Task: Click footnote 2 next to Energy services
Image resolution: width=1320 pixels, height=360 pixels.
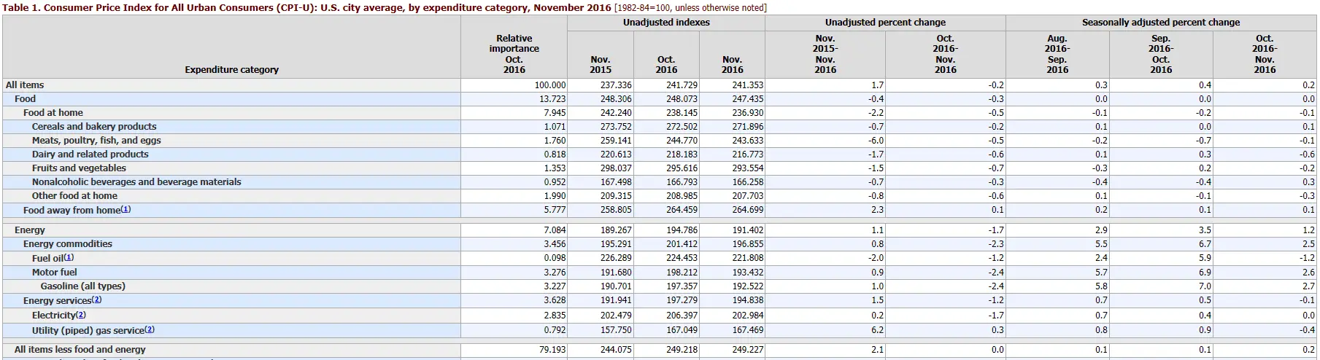Action: pos(97,300)
